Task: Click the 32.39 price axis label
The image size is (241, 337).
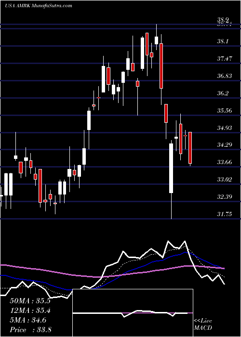Action: pos(225,196)
